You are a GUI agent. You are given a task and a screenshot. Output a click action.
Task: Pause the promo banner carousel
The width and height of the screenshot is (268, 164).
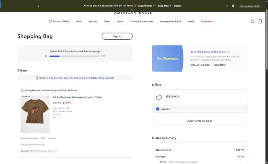point(233,6)
